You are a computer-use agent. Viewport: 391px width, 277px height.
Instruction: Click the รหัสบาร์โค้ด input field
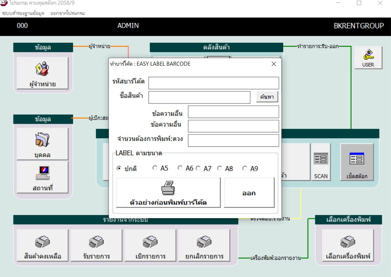pos(214,83)
